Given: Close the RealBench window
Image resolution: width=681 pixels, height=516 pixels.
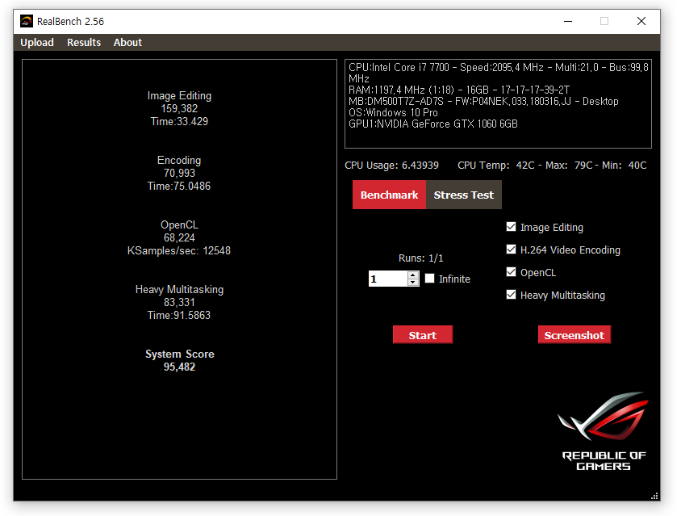Looking at the screenshot, I should (641, 21).
